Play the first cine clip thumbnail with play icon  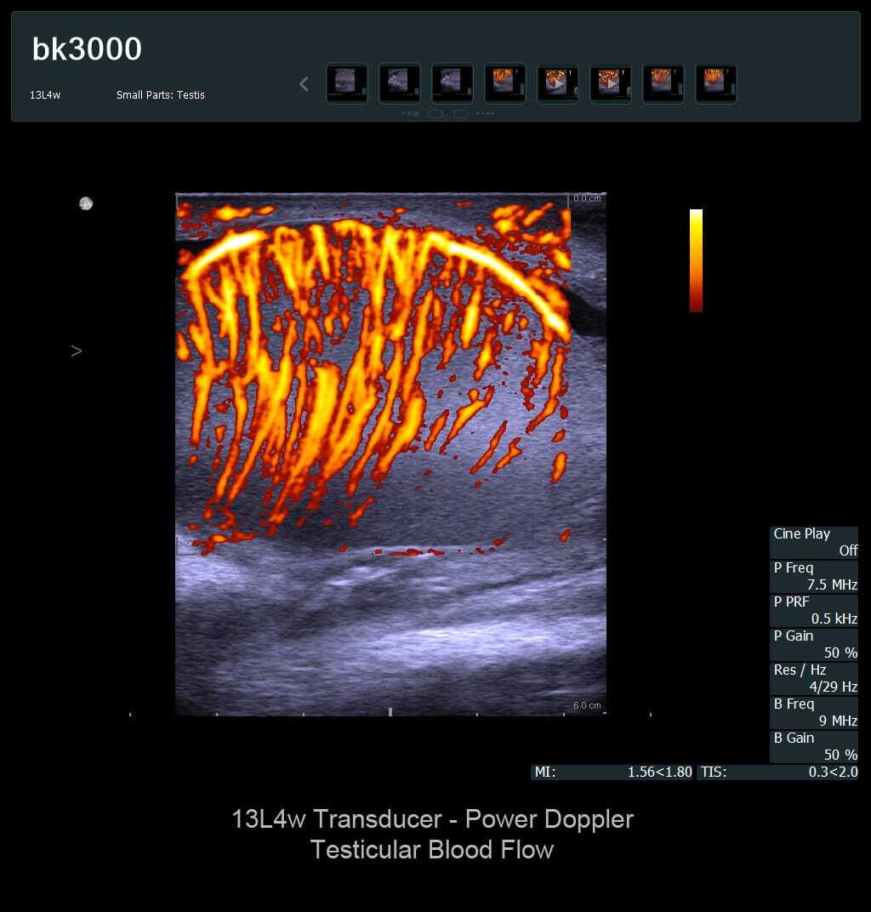tap(558, 83)
